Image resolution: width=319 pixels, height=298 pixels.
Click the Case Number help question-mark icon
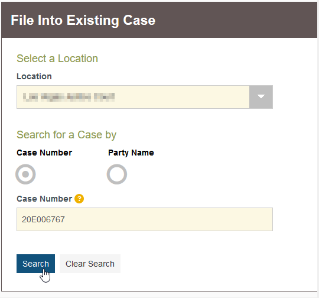79,199
